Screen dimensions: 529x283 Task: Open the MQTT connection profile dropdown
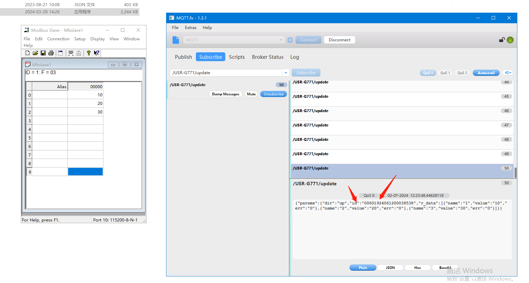pos(281,40)
